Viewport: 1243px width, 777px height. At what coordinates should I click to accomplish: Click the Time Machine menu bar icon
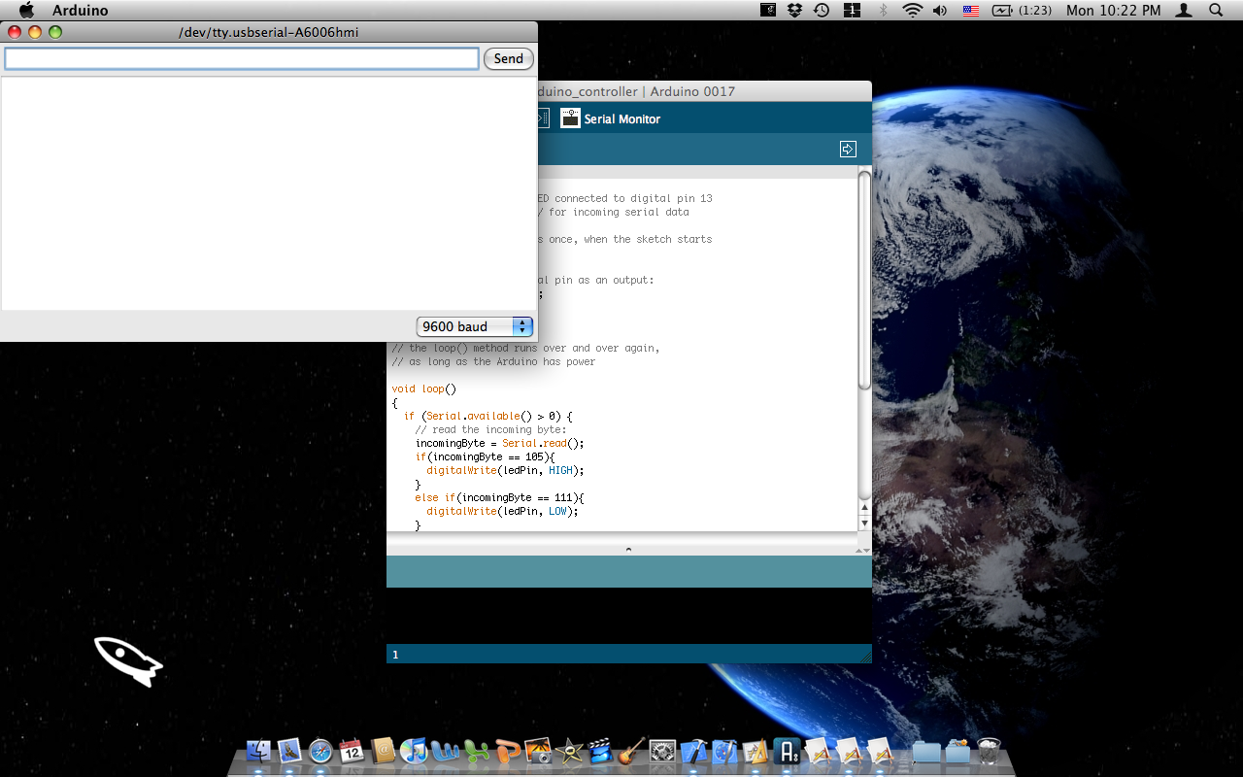click(x=822, y=11)
